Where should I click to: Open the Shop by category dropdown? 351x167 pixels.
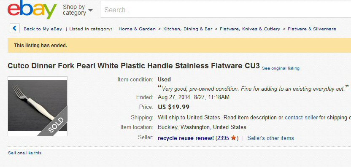(x=78, y=10)
